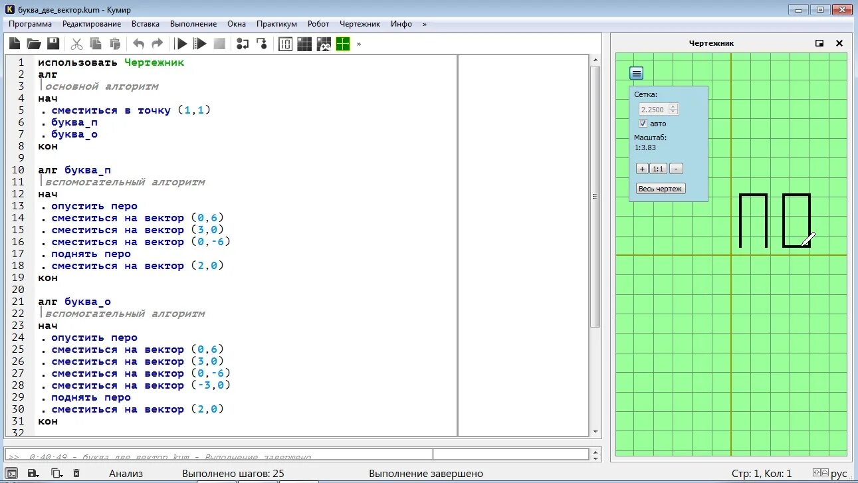Open Робот menu

tap(318, 24)
